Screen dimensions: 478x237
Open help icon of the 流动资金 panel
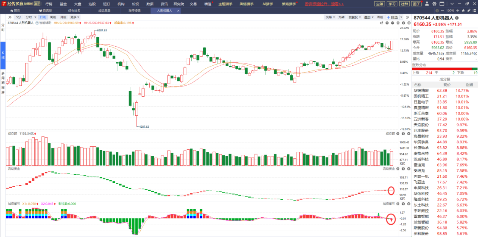tap(403, 169)
